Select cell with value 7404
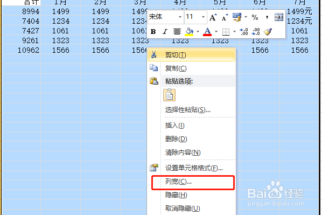 [21, 21]
